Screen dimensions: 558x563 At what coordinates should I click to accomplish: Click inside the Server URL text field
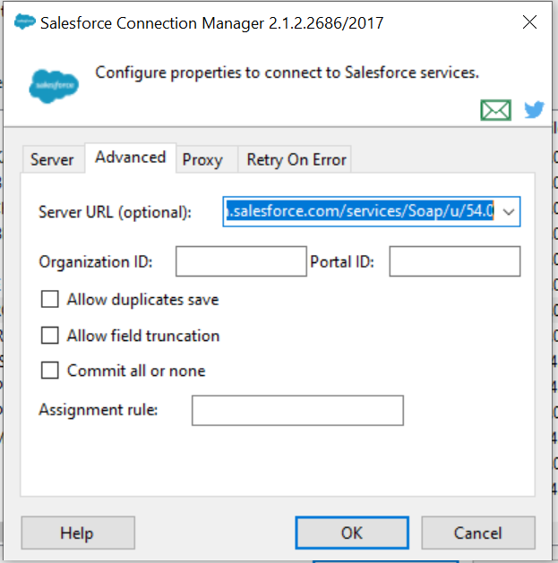pyautogui.click(x=360, y=211)
